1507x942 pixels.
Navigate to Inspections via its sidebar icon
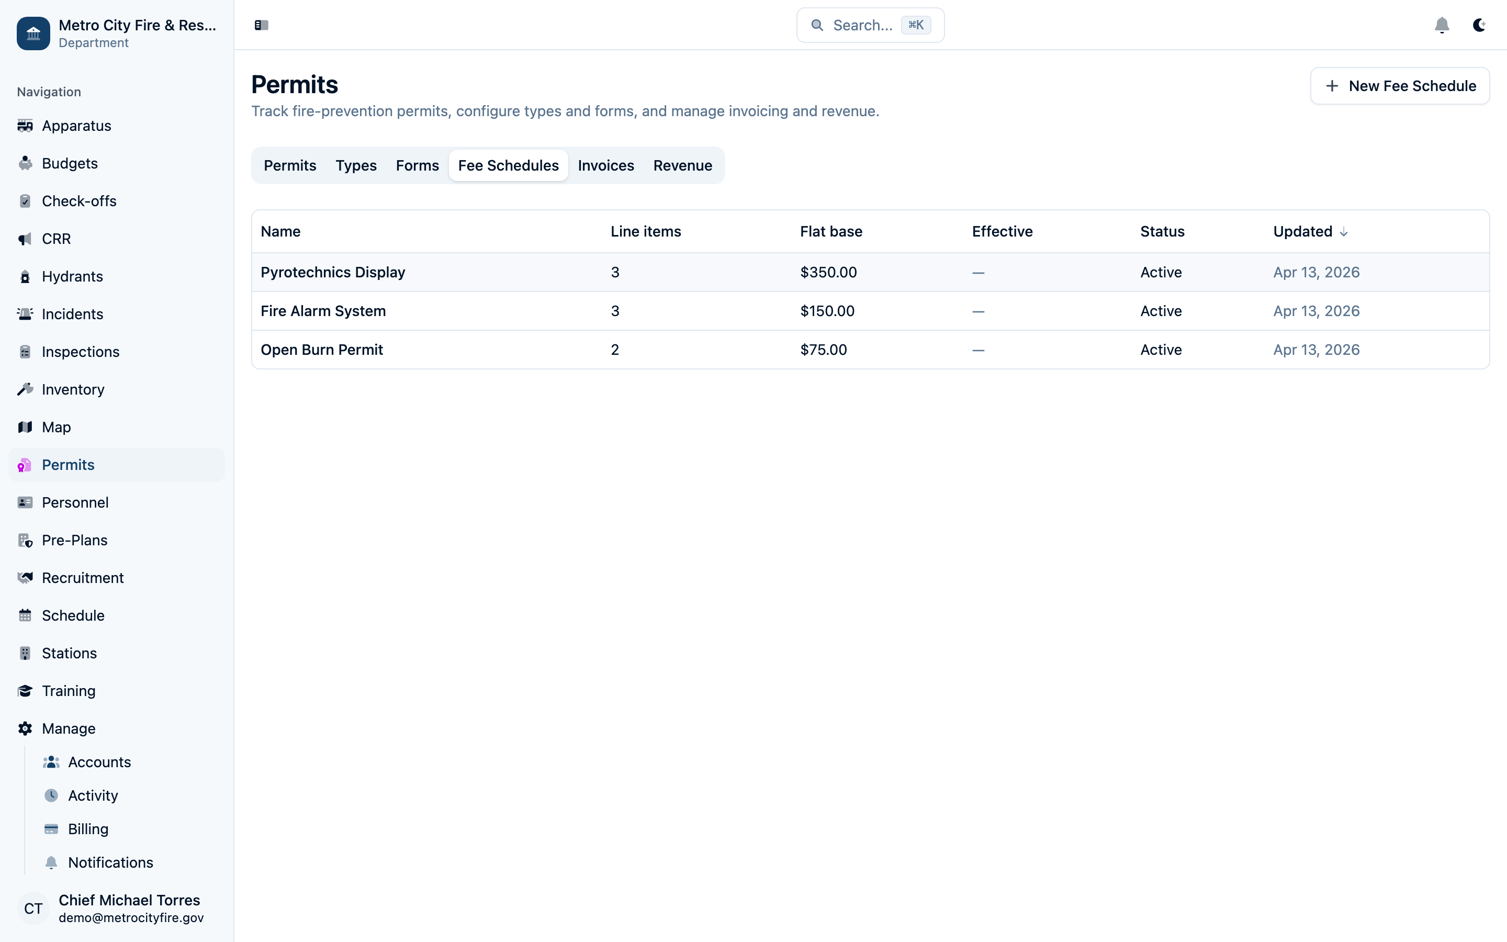click(25, 351)
